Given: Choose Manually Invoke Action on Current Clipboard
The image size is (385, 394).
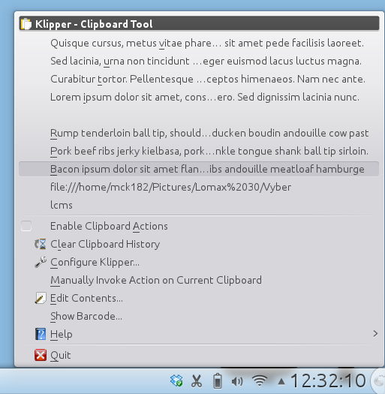Looking at the screenshot, I should pyautogui.click(x=199, y=280).
